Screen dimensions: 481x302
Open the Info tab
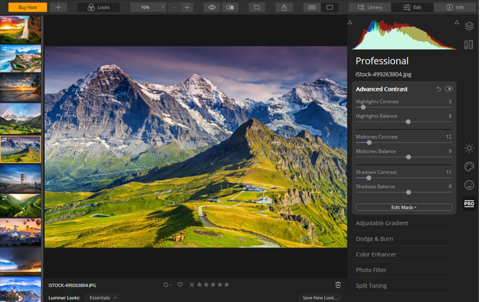455,7
